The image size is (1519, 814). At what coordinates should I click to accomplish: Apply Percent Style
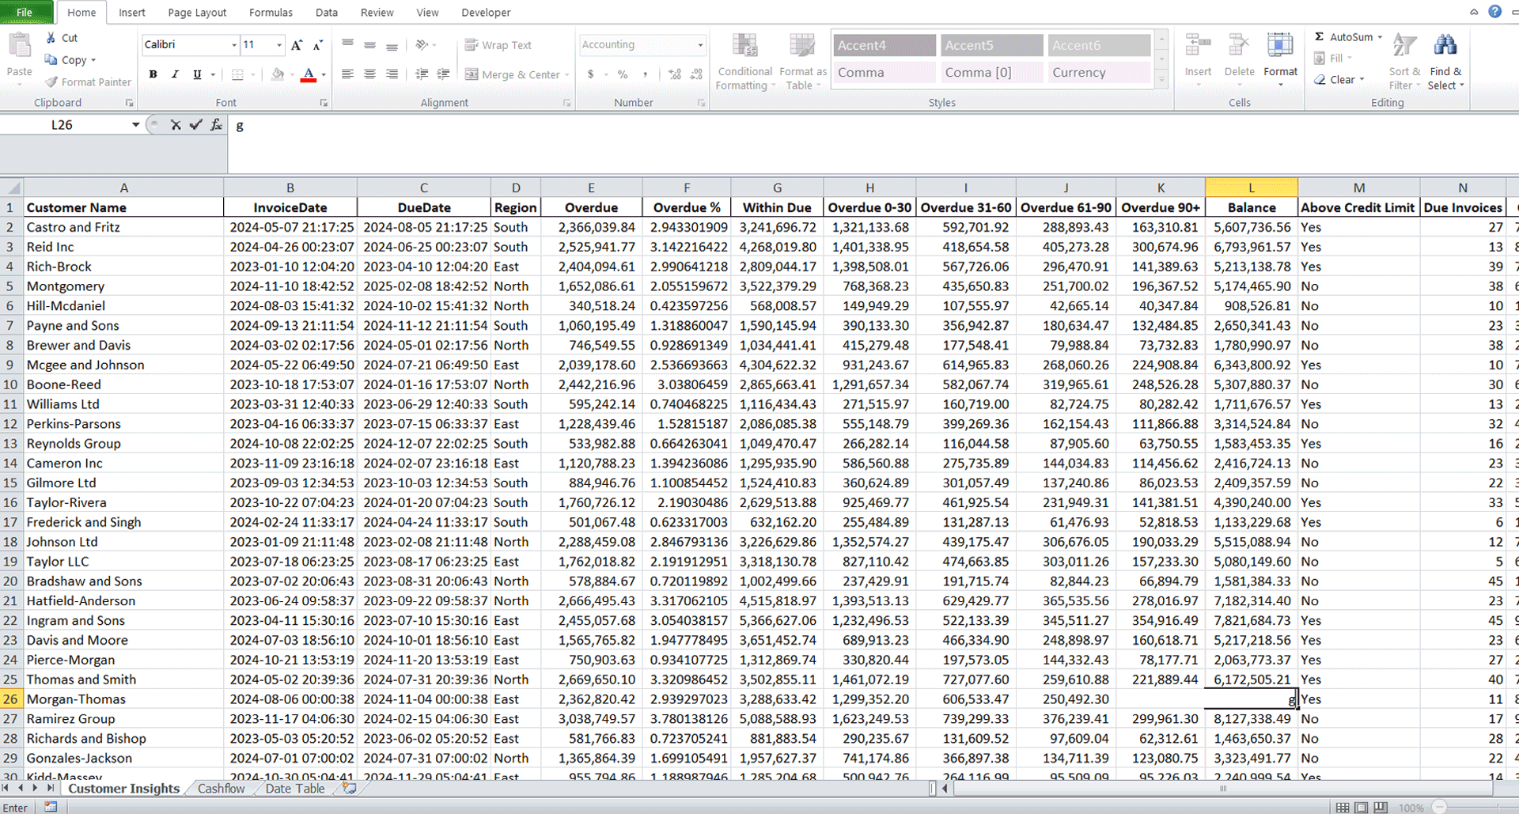[x=623, y=74]
